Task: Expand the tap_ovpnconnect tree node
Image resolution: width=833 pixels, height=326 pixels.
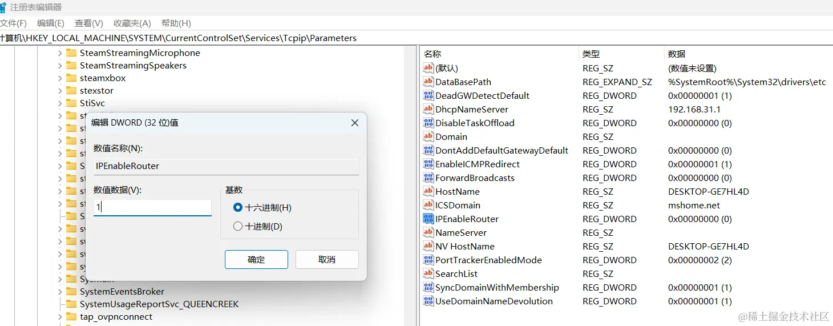Action: (x=60, y=316)
